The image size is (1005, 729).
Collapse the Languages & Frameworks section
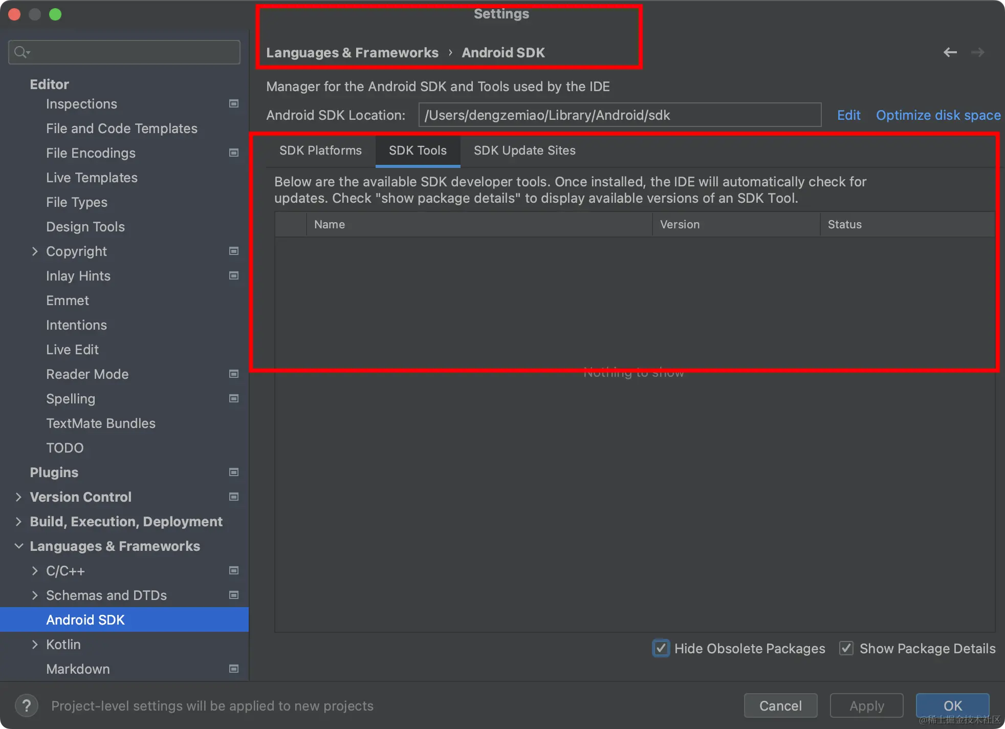pos(19,546)
